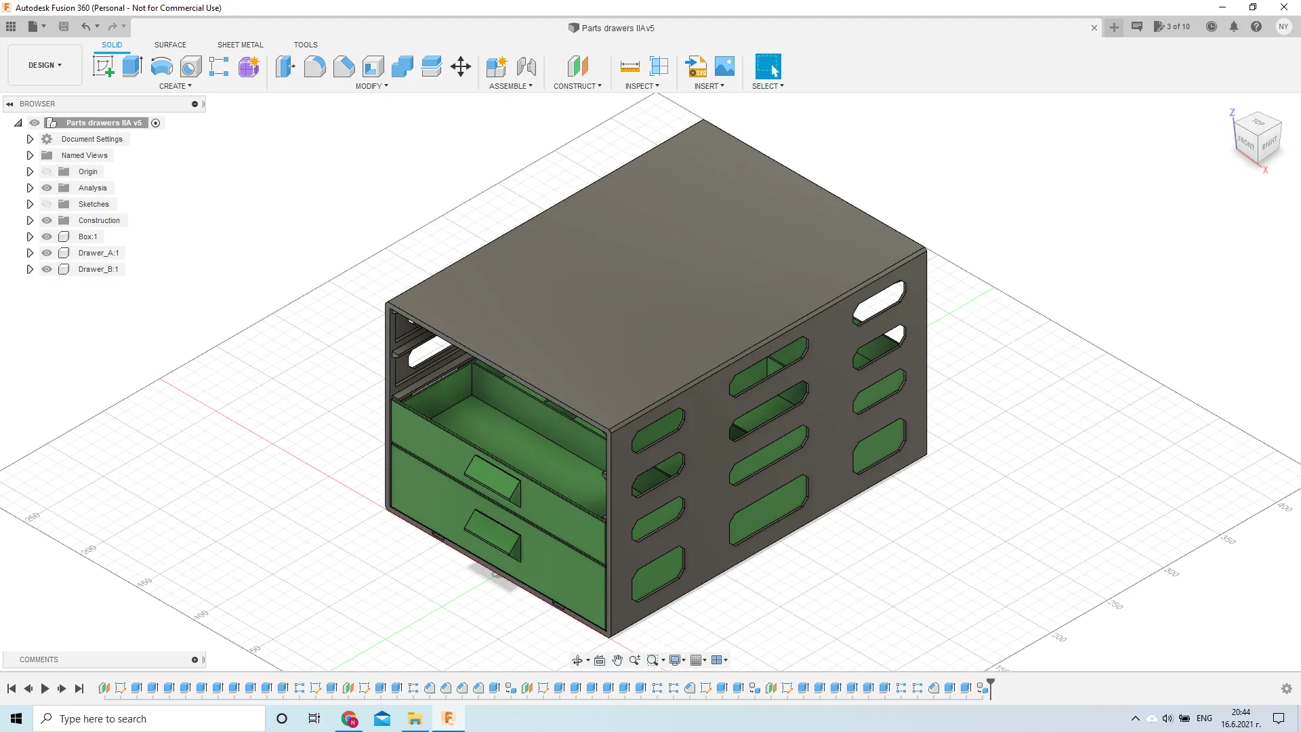1301x732 pixels.
Task: Click the Extrude tool icon
Action: (x=132, y=66)
